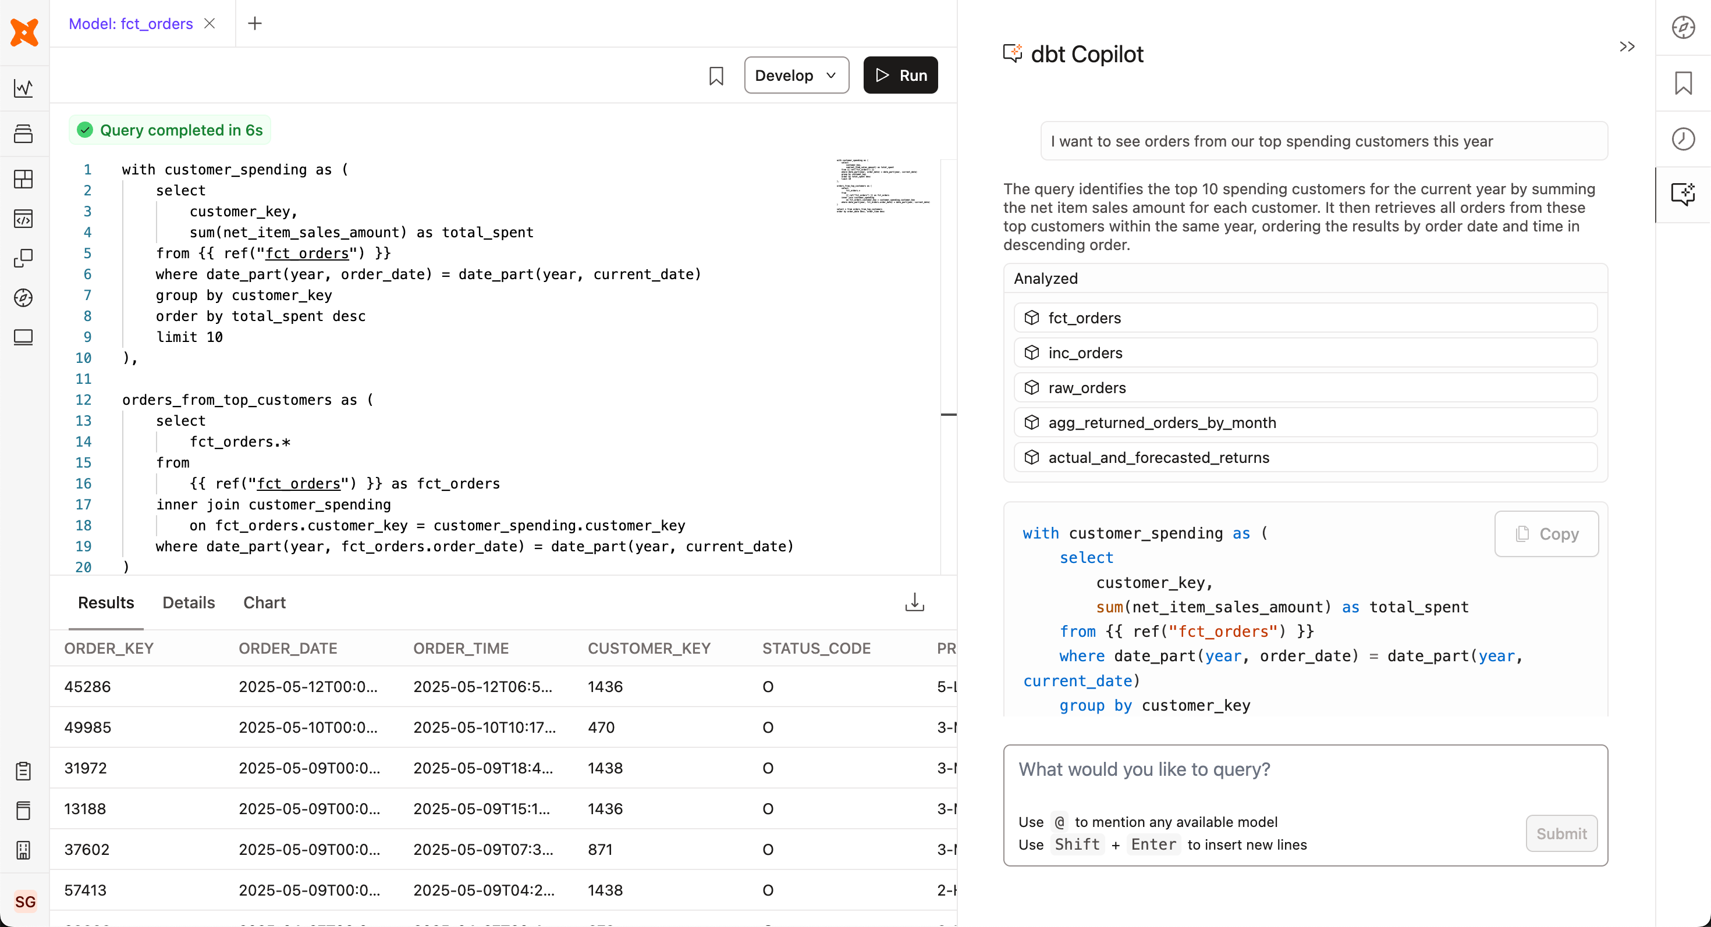1711x927 pixels.
Task: Switch to the Details tab
Action: pyautogui.click(x=189, y=602)
